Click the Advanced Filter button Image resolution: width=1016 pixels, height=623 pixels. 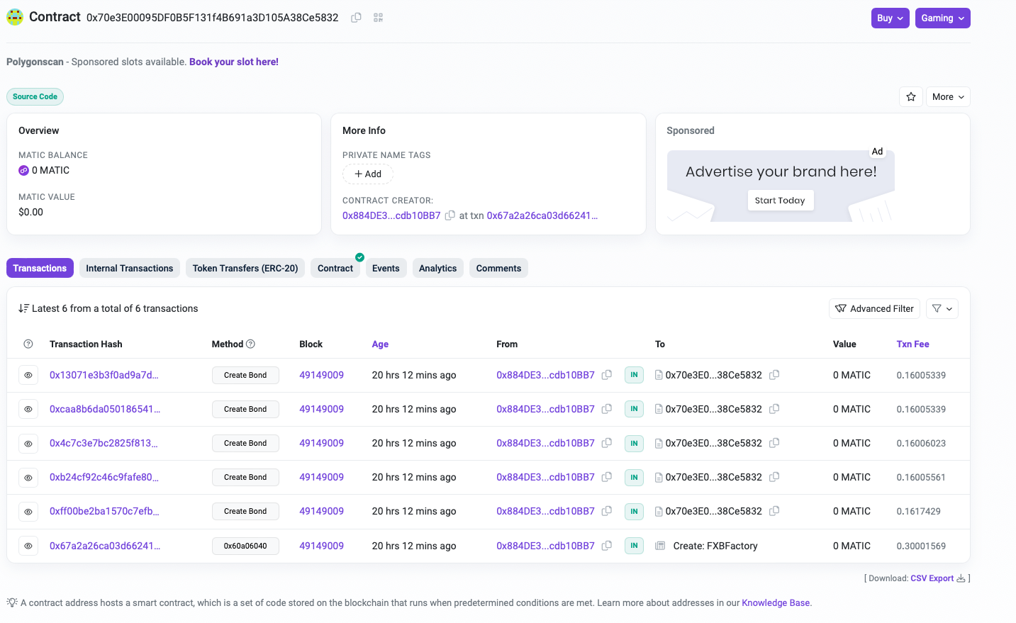point(874,309)
